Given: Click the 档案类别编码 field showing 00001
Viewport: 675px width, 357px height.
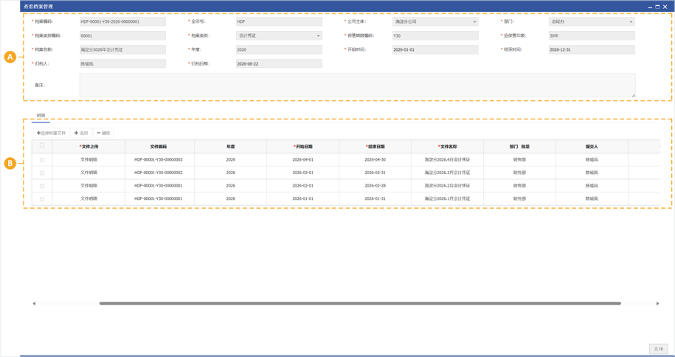Looking at the screenshot, I should (122, 35).
